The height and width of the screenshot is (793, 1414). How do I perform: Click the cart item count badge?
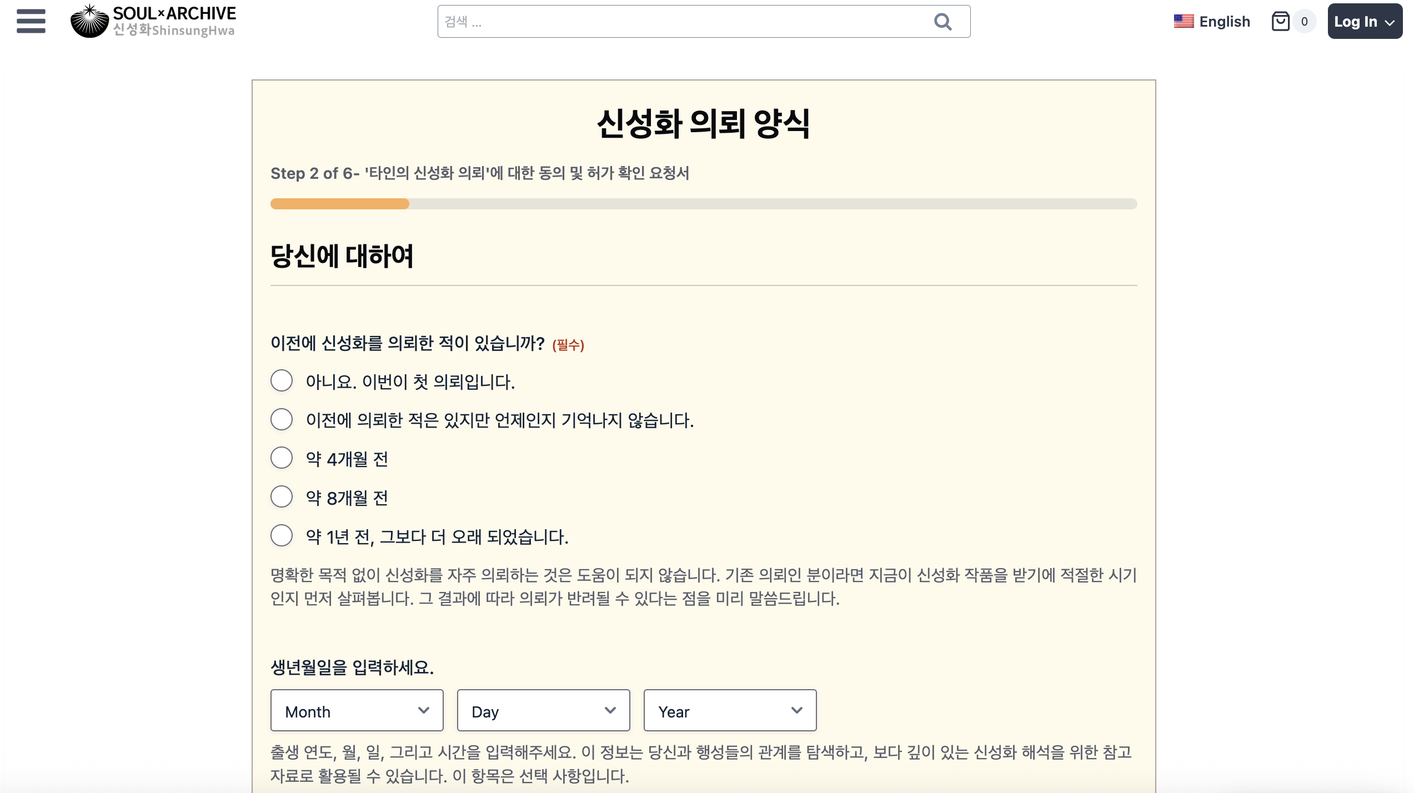(1304, 22)
